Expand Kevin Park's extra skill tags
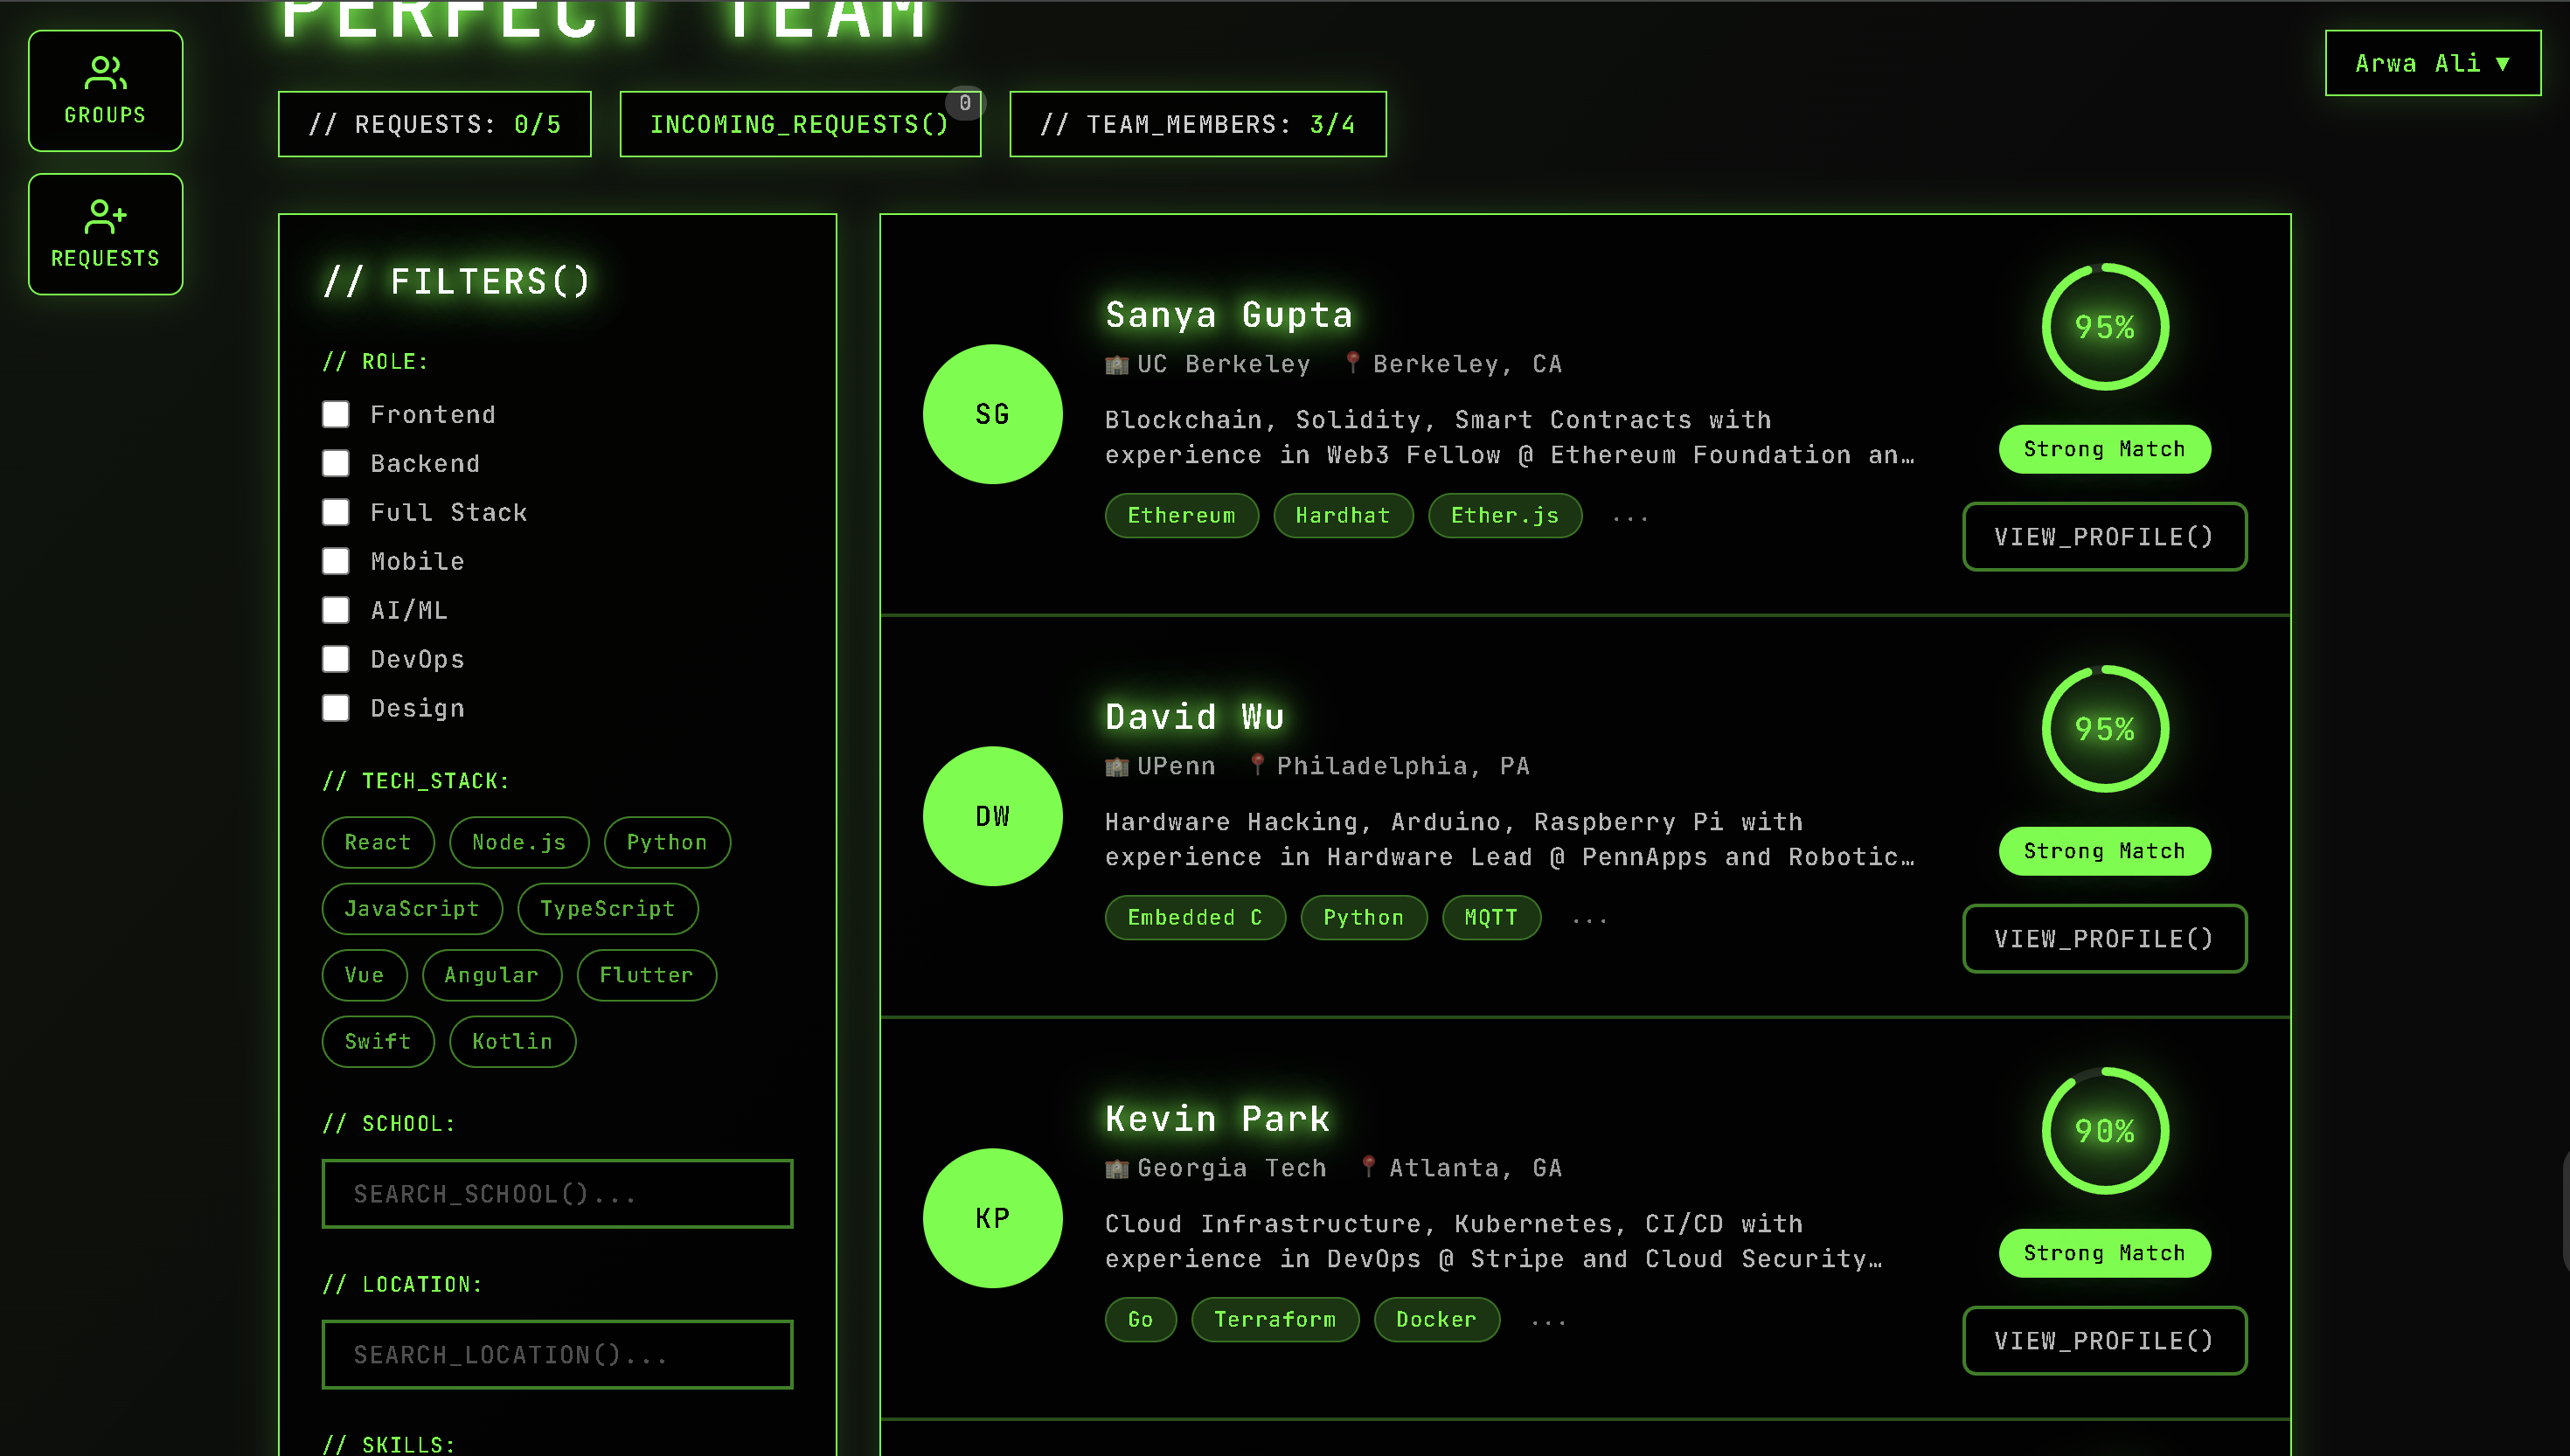The width and height of the screenshot is (2570, 1456). [x=1548, y=1320]
